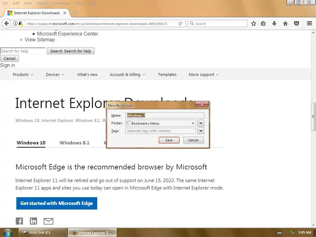The image size is (316, 237).
Task: Click the vertical scrollbar thumb
Action: (x=313, y=116)
